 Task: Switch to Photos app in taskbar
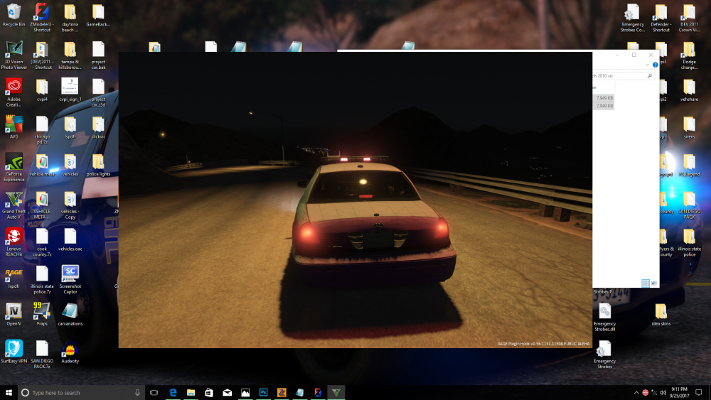click(245, 392)
